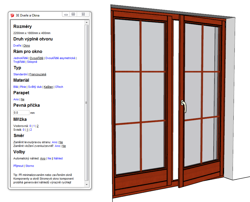Set the material to Světlý dub
The width and height of the screenshot is (250, 202).
pos(35,87)
